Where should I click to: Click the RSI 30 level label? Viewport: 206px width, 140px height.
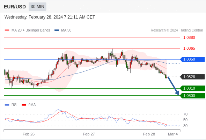pos(185,126)
